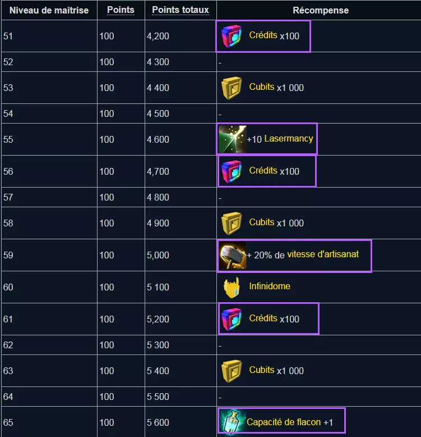This screenshot has height=437, width=421.
Task: Click the gold Cubits icon in level 53 row
Action: [x=232, y=88]
